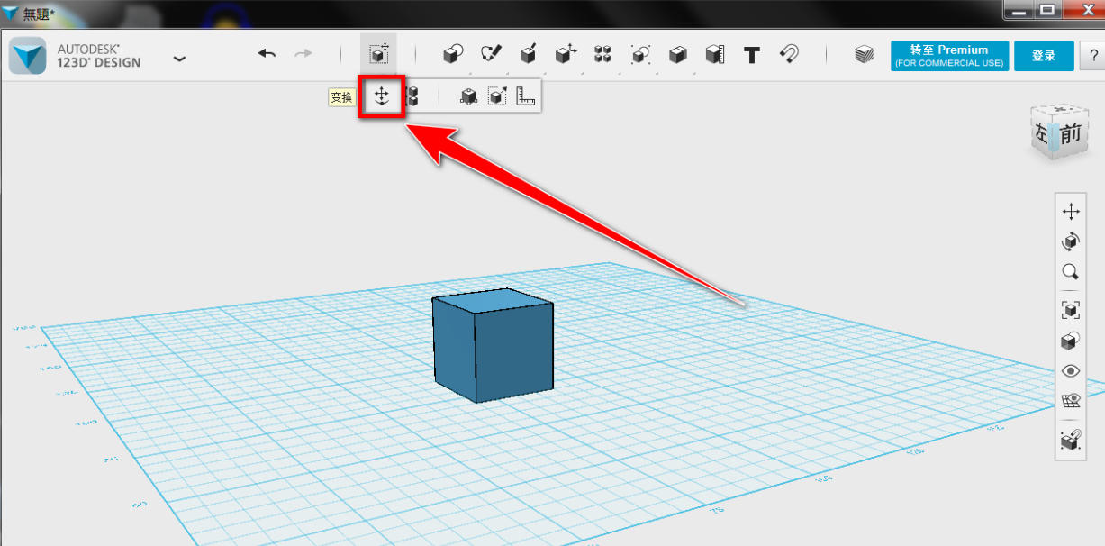
Task: Click the Redo arrow
Action: tap(303, 54)
